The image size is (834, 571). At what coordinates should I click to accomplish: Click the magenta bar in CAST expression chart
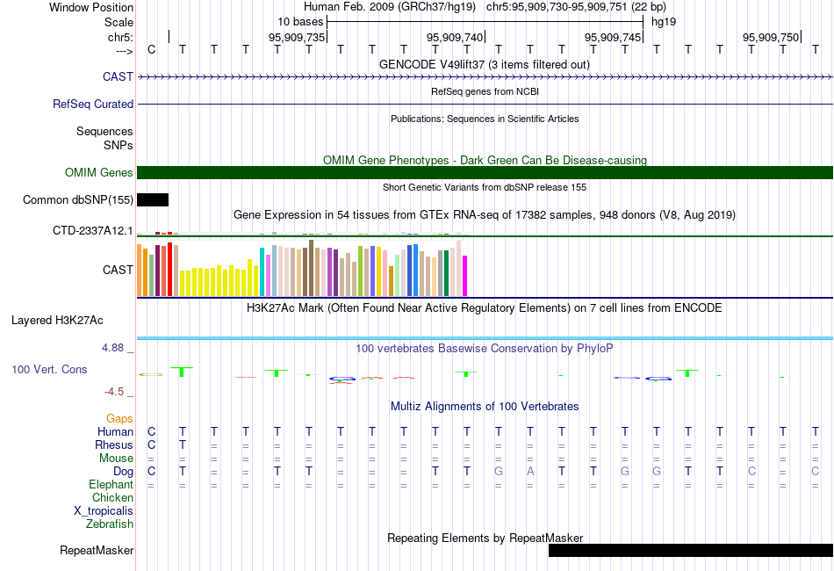pos(464,276)
